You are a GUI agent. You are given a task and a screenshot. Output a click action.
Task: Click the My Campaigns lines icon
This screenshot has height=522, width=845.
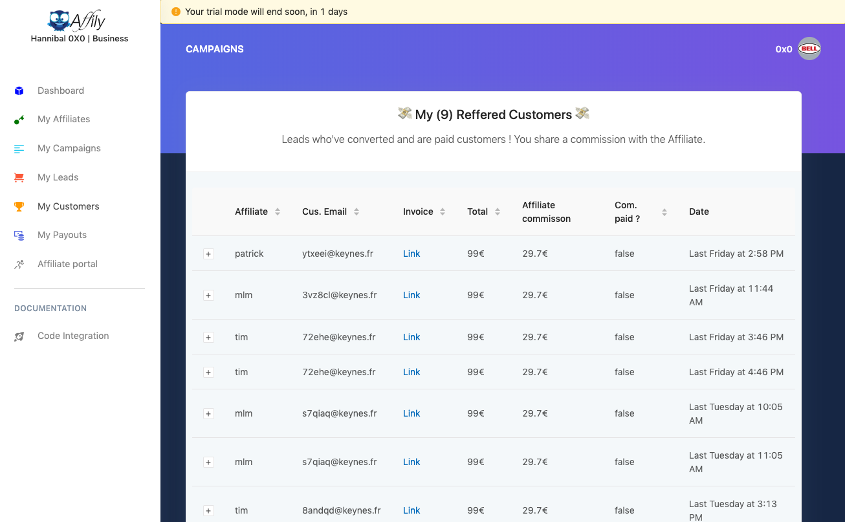point(19,149)
